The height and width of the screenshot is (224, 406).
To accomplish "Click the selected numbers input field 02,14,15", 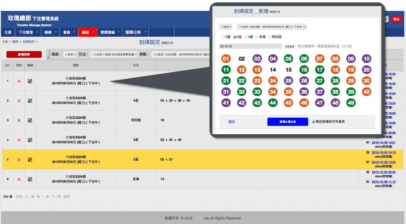I will click(250, 46).
